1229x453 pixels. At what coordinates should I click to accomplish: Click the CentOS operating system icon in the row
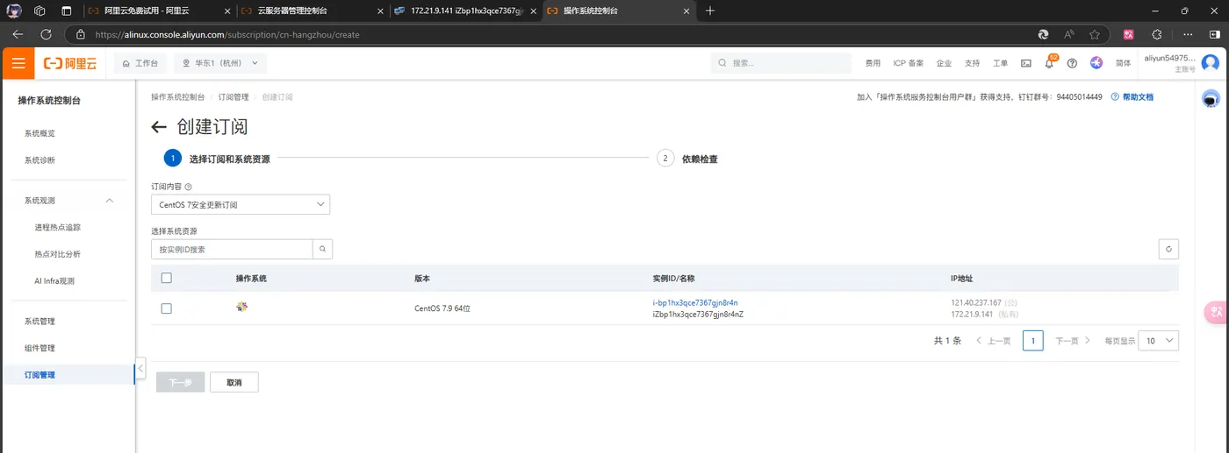click(242, 307)
